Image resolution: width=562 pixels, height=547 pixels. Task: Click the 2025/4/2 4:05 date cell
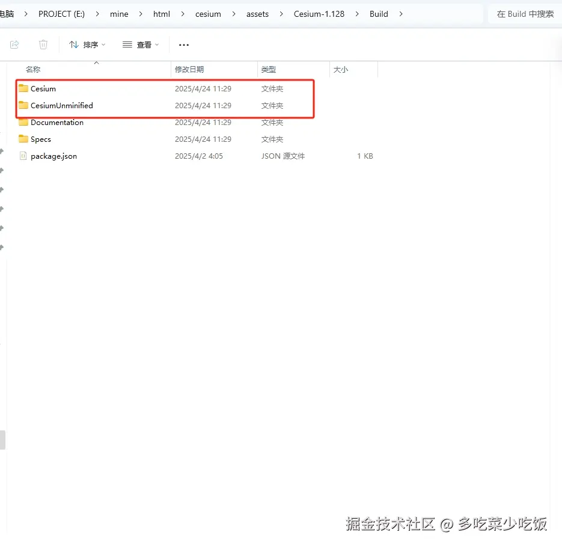[x=199, y=156]
